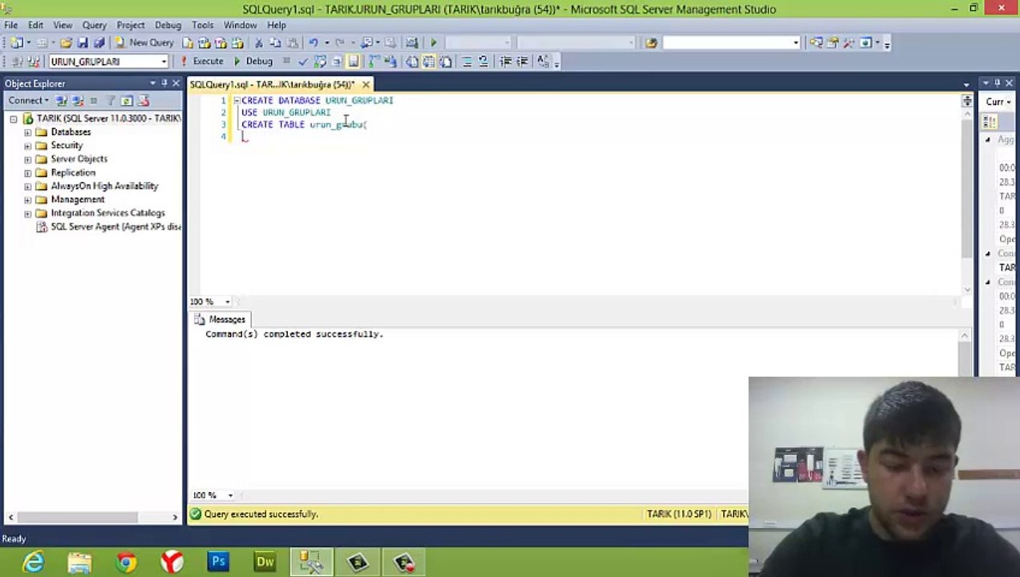Click the Execute button
The width and height of the screenshot is (1020, 577).
tap(202, 61)
